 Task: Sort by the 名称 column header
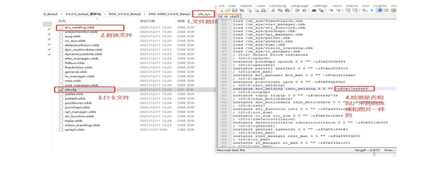[62, 21]
